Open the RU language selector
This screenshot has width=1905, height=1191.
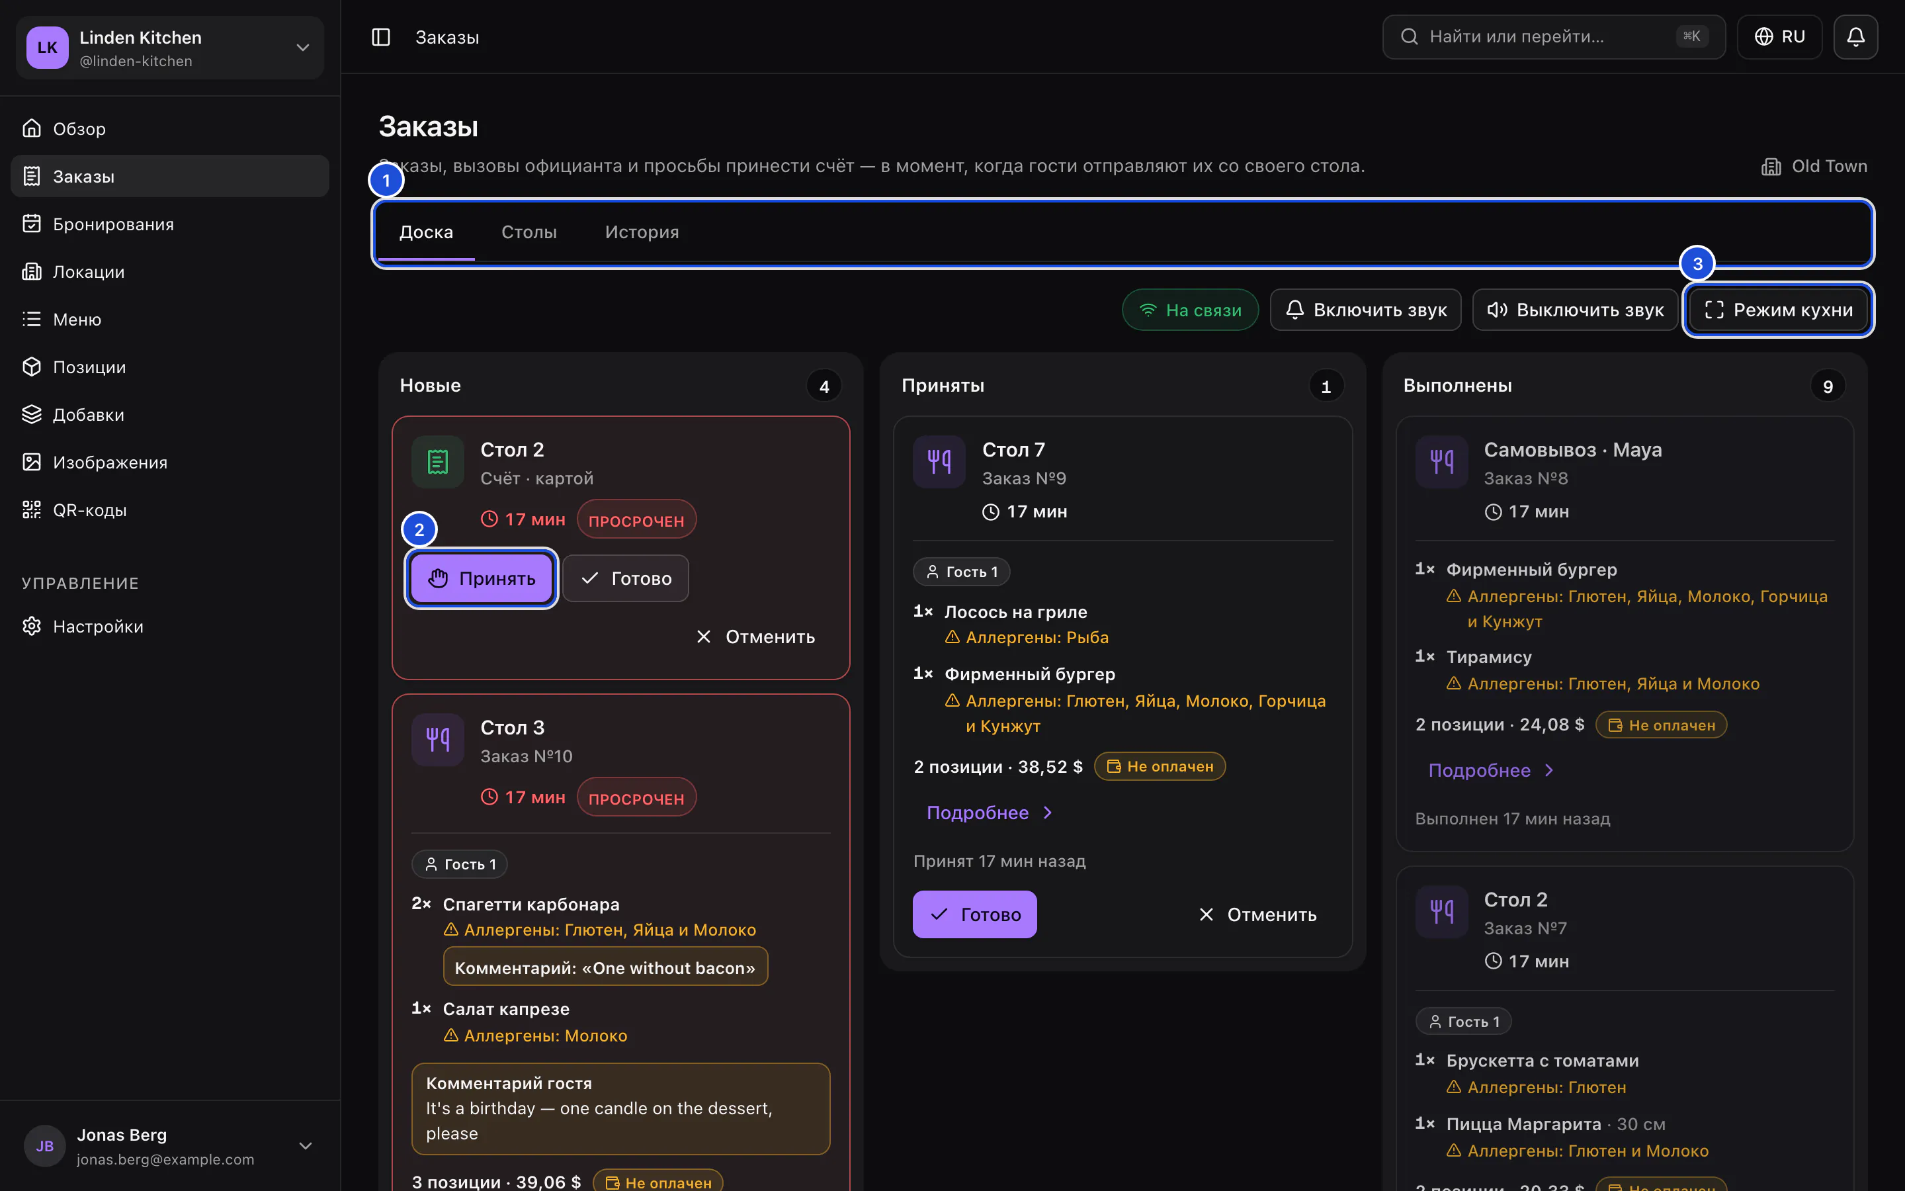coord(1780,37)
